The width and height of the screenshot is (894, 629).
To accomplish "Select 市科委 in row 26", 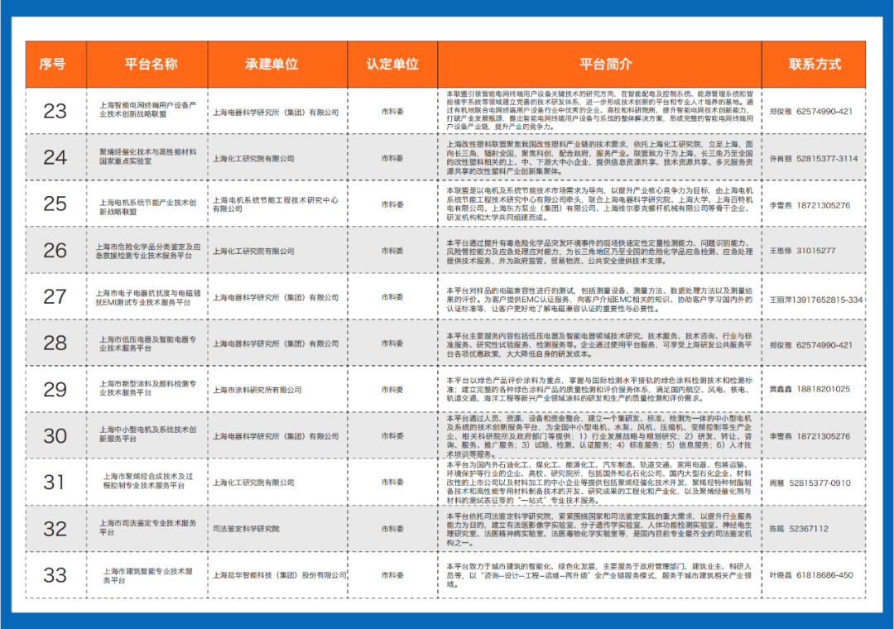I will click(x=392, y=251).
